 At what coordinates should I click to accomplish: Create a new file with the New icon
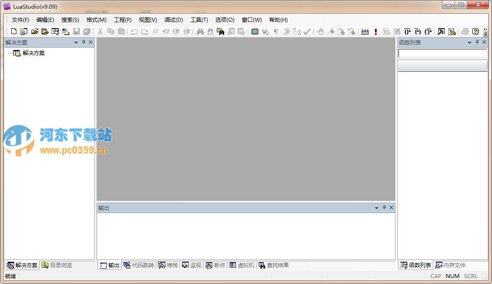[x=14, y=31]
